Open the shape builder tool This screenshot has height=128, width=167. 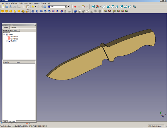[x=27, y=11]
